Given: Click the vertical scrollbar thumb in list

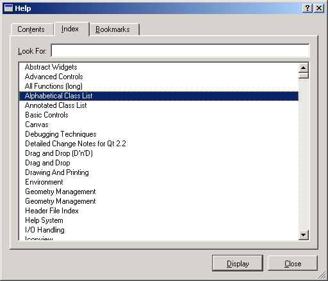Looking at the screenshot, I should [x=303, y=75].
